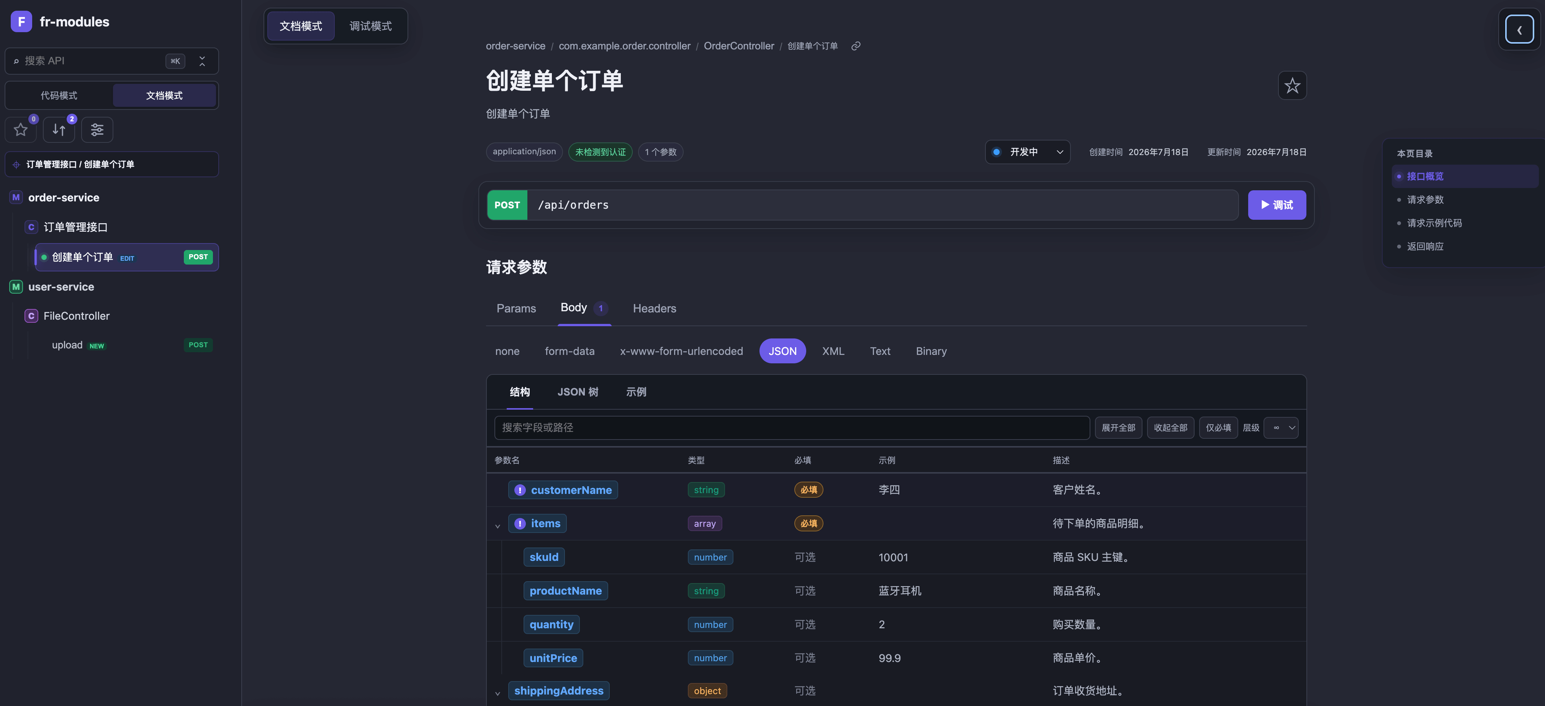Click the fr-modules logo icon

[21, 21]
